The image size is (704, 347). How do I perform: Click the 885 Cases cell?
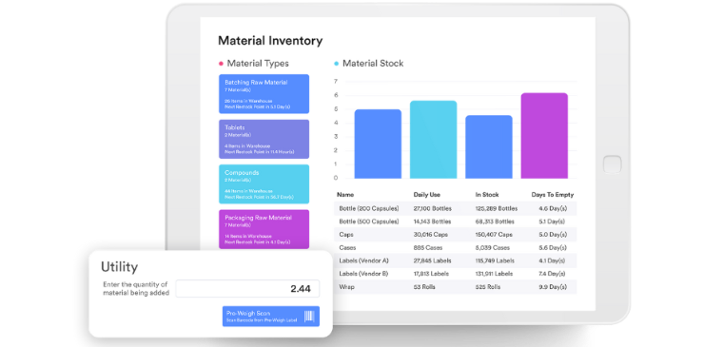click(x=427, y=247)
